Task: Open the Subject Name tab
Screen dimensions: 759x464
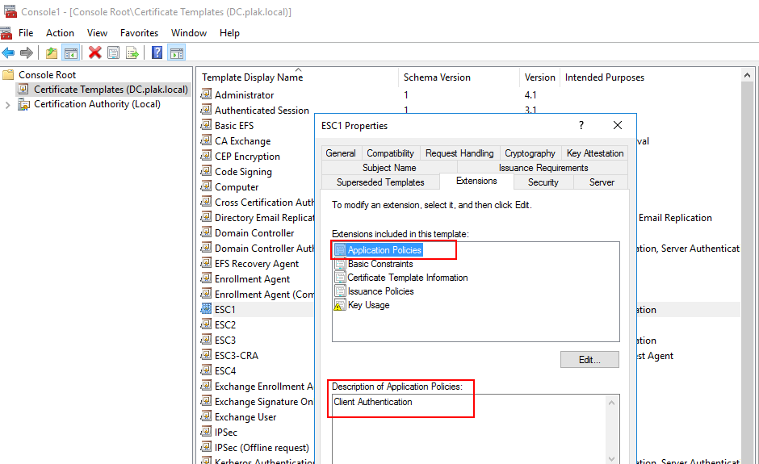Action: coord(389,168)
